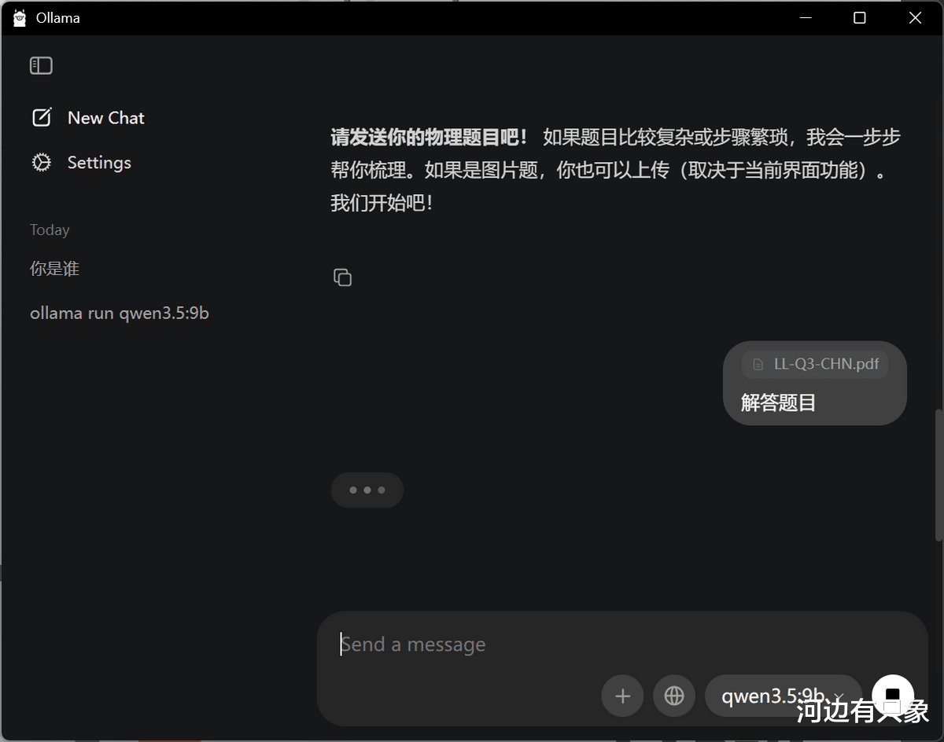
Task: Collapse the sidebar with the panel icon
Action: coord(41,66)
